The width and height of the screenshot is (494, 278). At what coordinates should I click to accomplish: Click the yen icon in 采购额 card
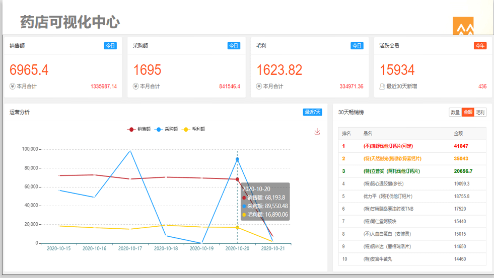(136, 86)
